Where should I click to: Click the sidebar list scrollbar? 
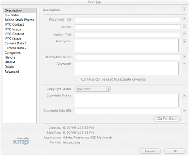pos(38,66)
